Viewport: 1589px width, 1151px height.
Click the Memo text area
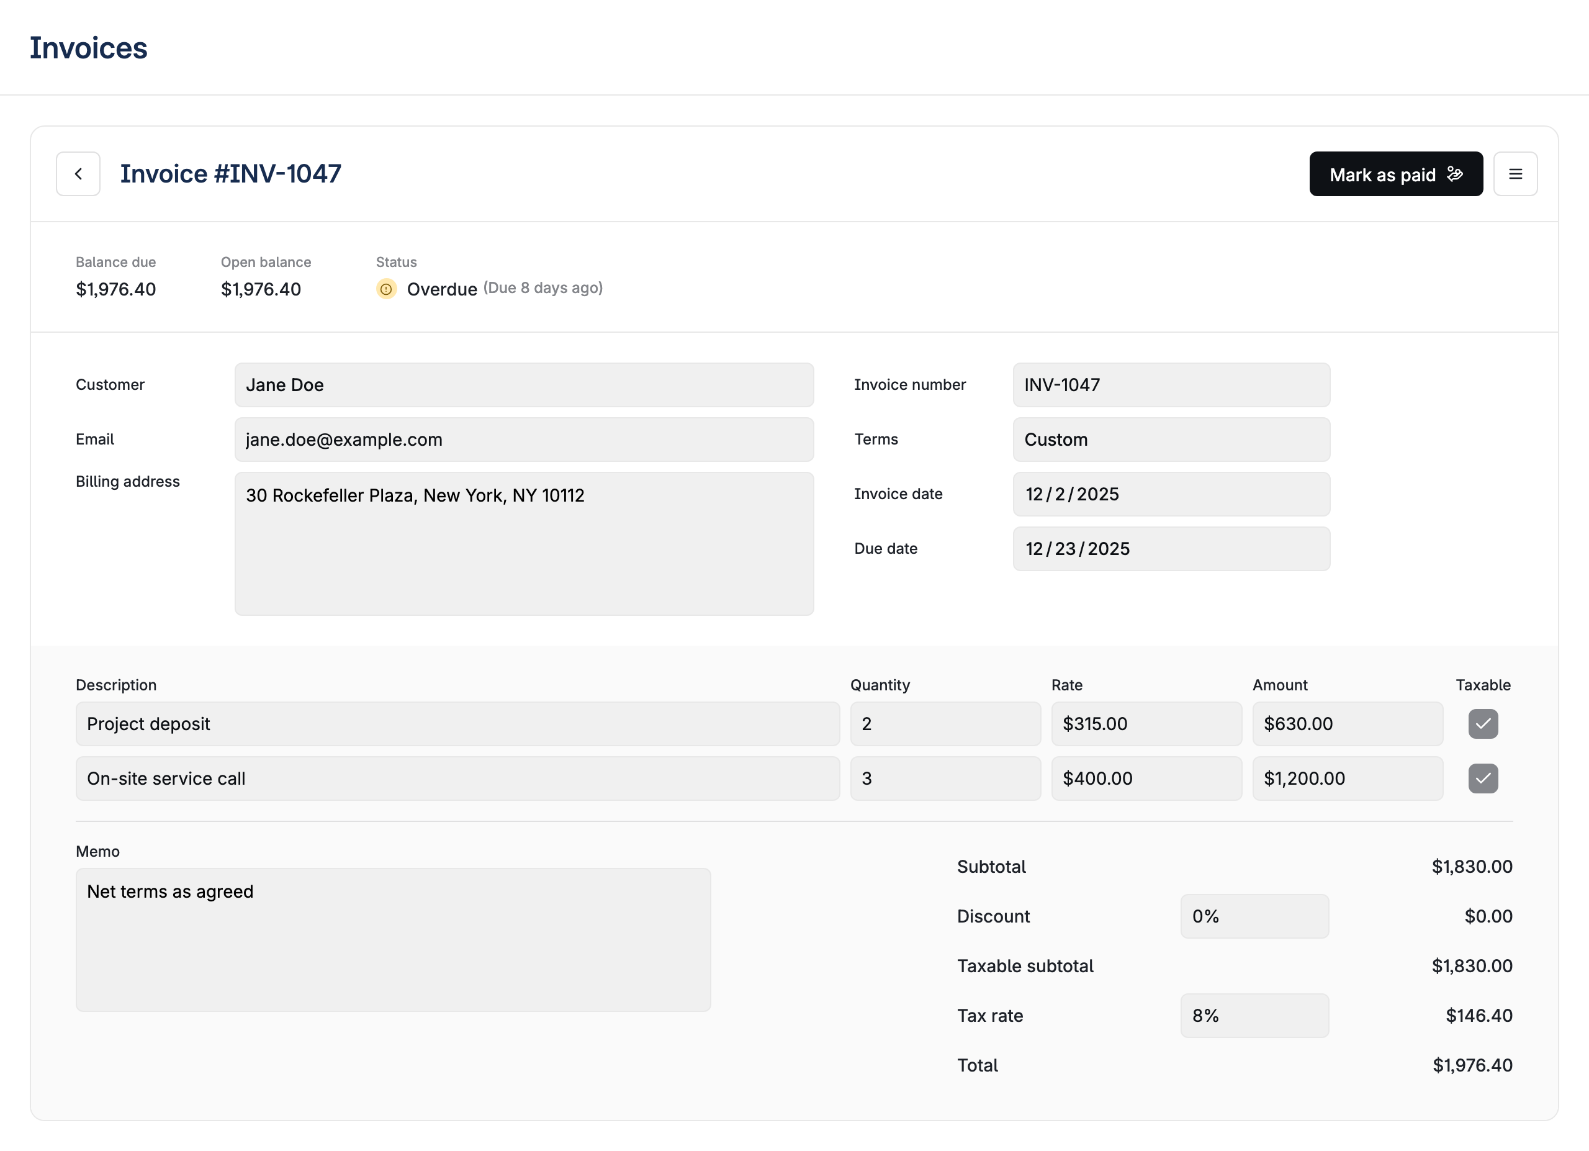(x=393, y=940)
